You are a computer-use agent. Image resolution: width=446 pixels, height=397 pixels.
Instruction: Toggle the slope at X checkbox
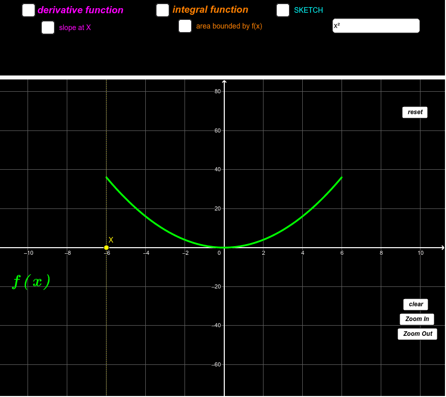(48, 28)
